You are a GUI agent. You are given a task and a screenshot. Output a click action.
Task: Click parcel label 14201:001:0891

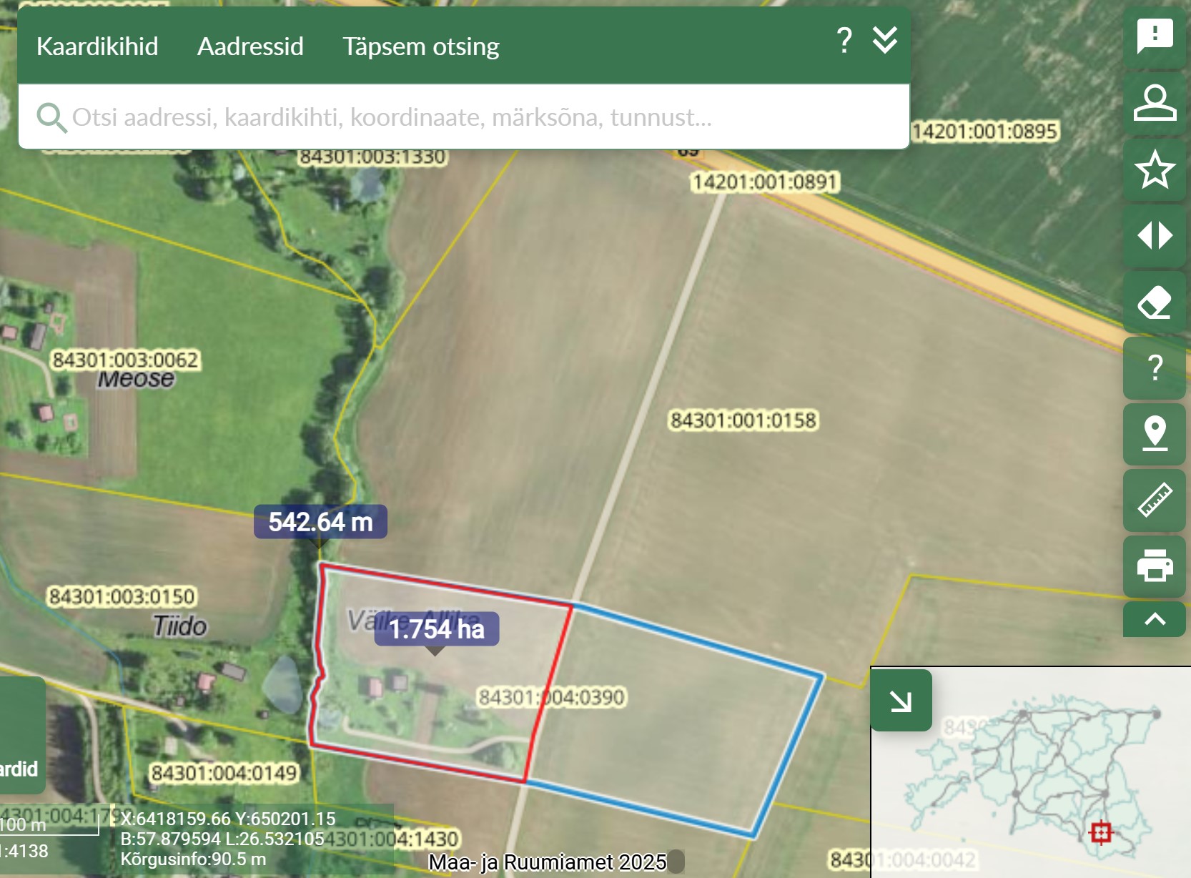765,182
